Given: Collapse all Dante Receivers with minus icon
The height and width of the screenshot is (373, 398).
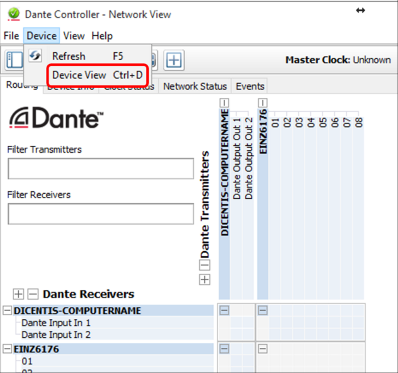Looking at the screenshot, I should pos(33,294).
